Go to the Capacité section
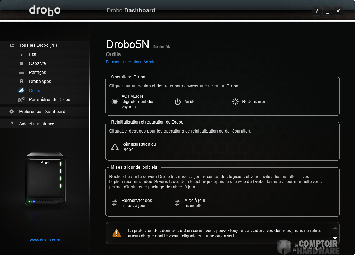This screenshot has height=255, width=355. [37, 63]
